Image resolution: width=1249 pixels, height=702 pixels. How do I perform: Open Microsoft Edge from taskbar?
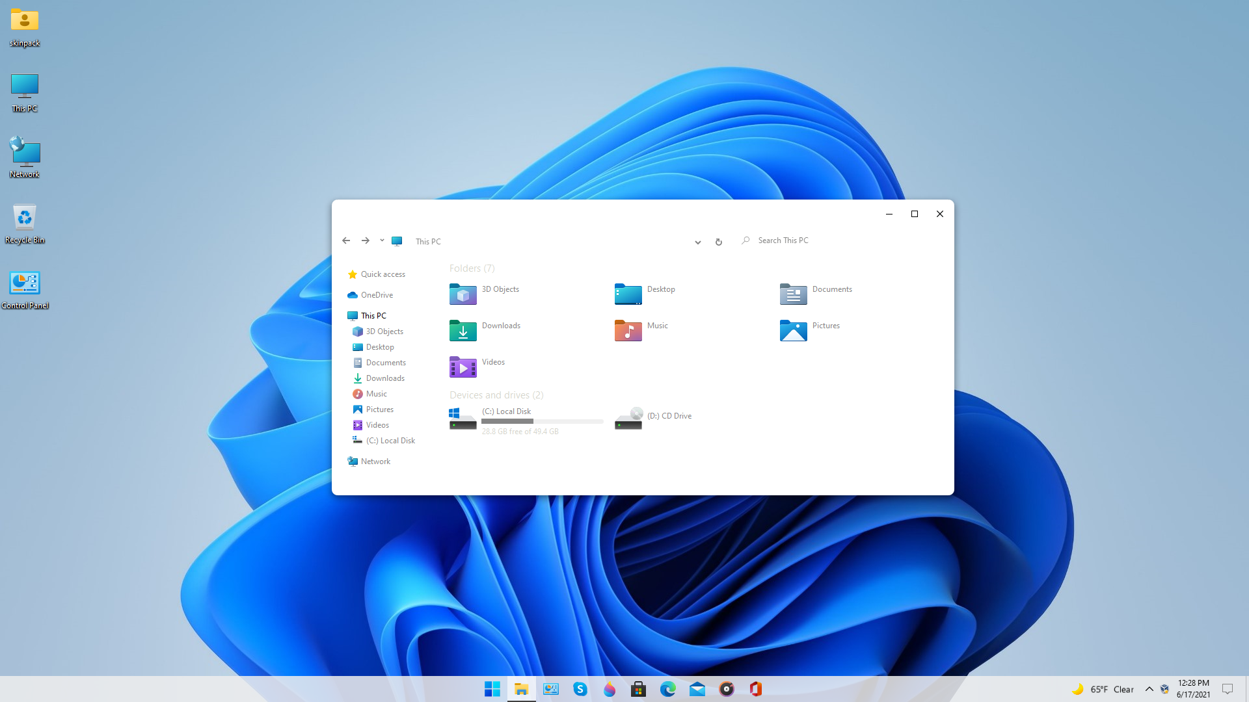pos(667,689)
